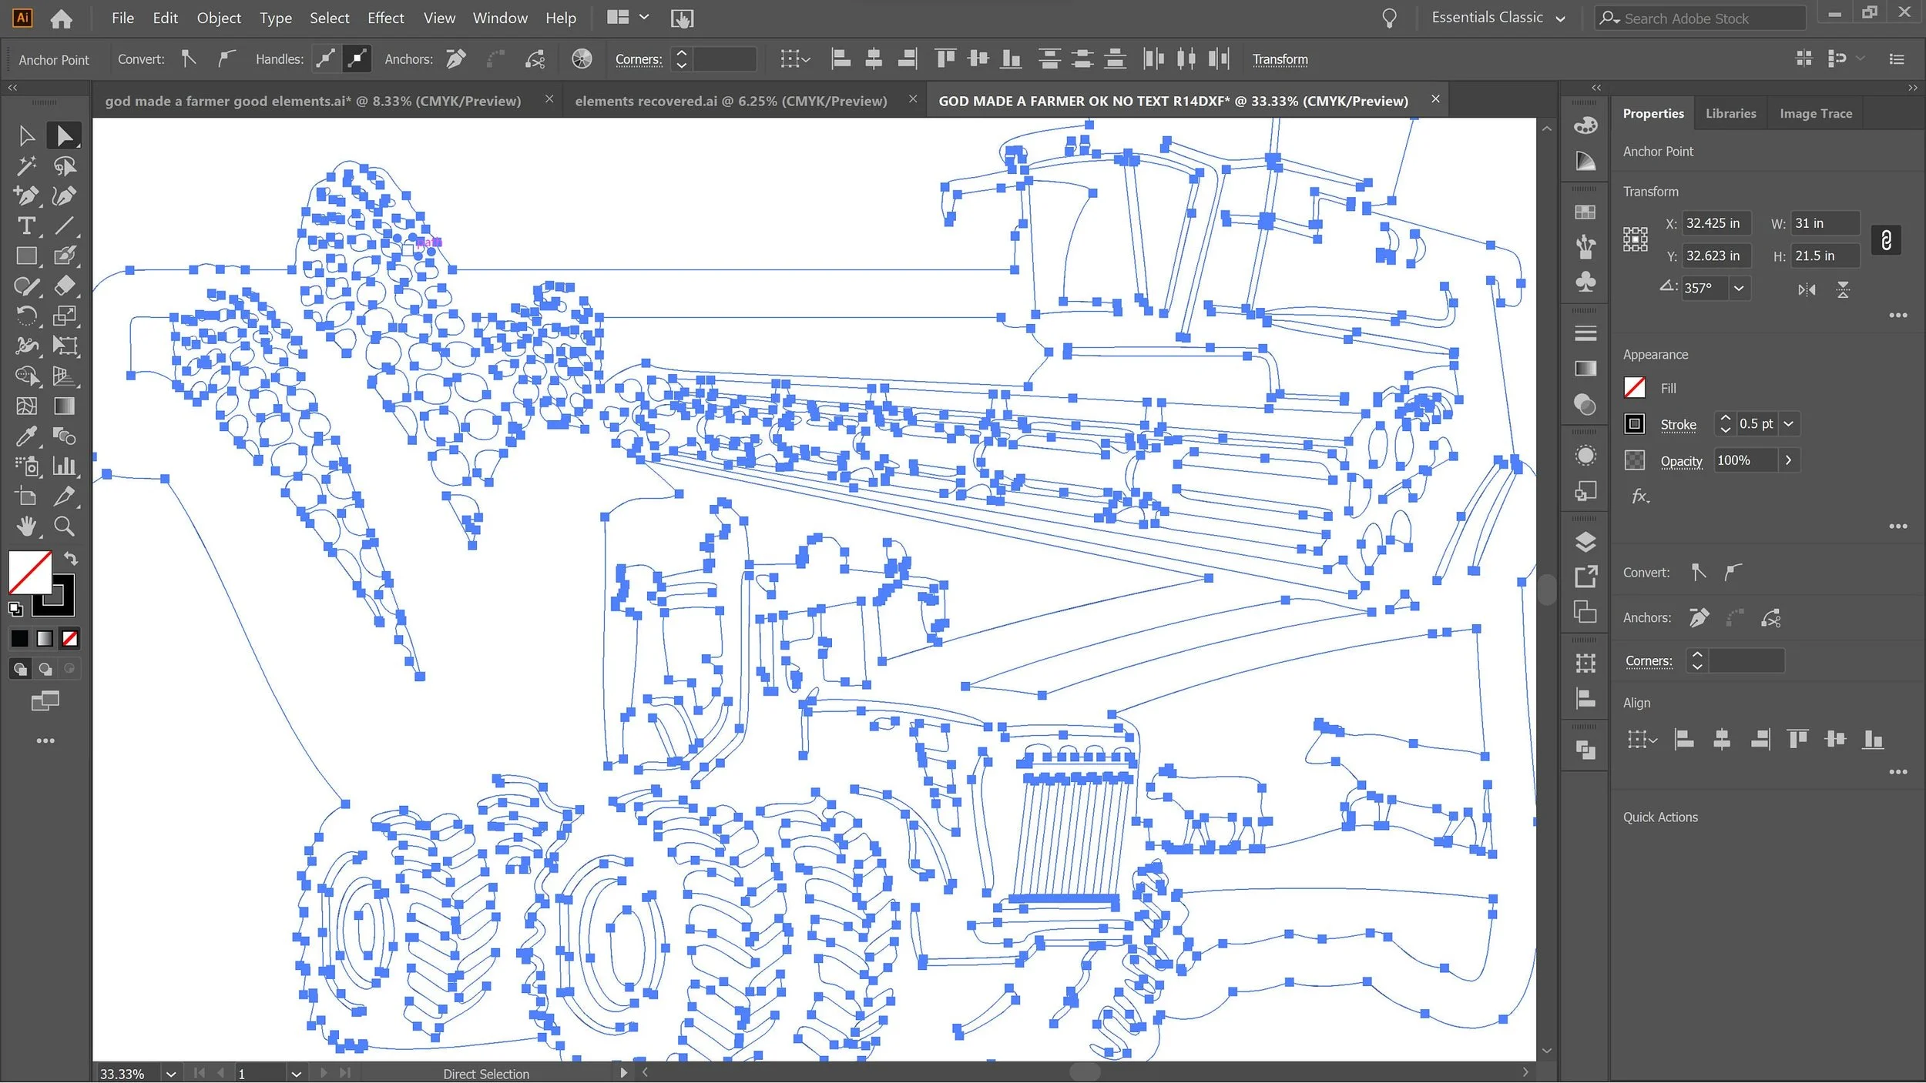Image resolution: width=1926 pixels, height=1083 pixels.
Task: Click the Opacity label link
Action: click(x=1681, y=460)
